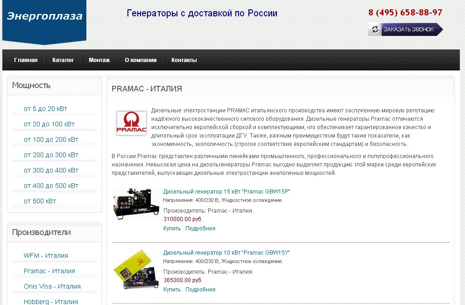The height and width of the screenshot is (305, 465).
Task: Select power range от 5 до 20 кВт
Action: pos(45,109)
